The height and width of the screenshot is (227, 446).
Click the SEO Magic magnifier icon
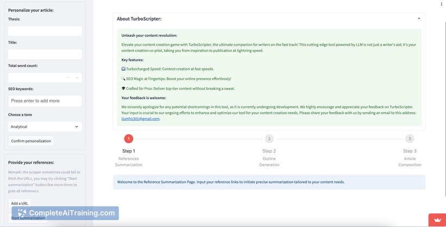tap(123, 79)
